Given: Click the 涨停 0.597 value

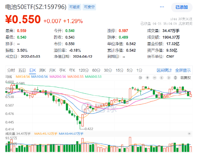Looking at the screenshot, I should tap(123, 31).
